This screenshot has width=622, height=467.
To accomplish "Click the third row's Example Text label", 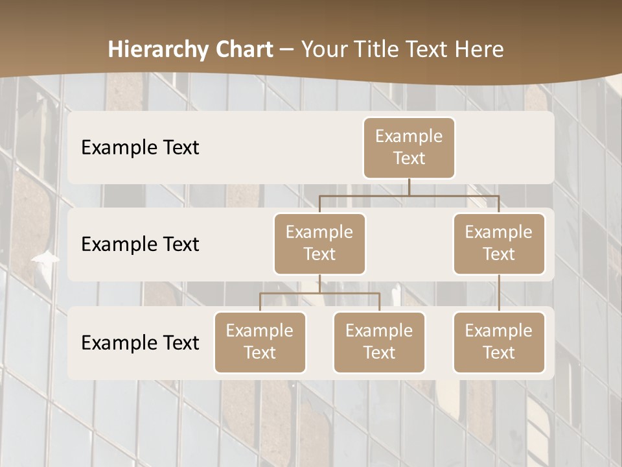I will (140, 342).
